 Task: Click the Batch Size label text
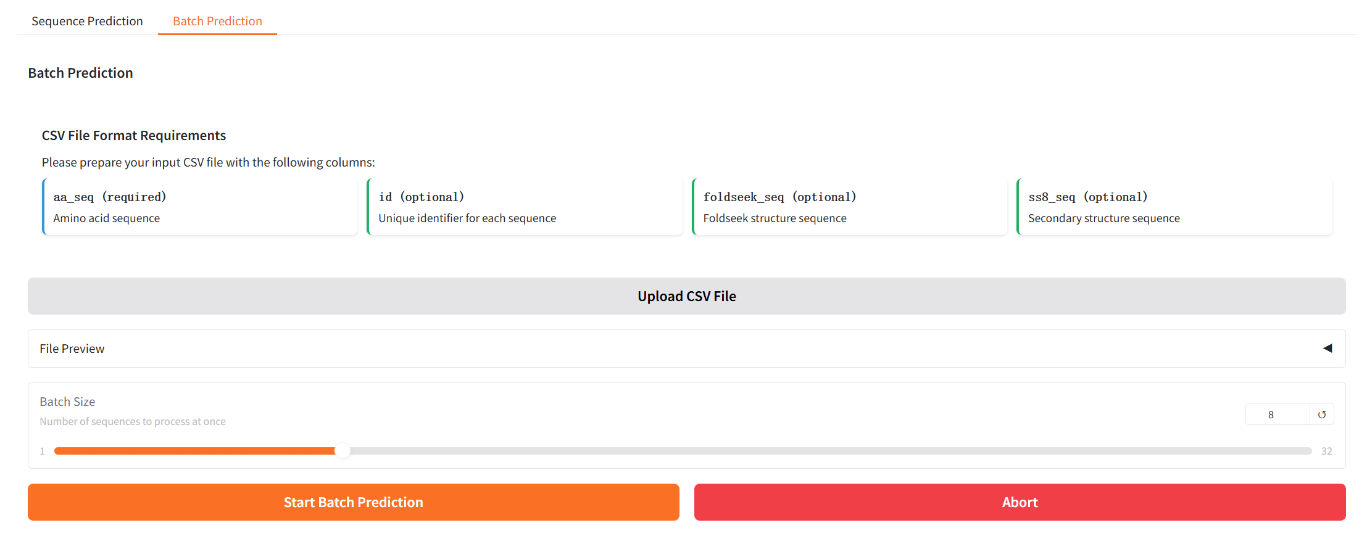[67, 402]
